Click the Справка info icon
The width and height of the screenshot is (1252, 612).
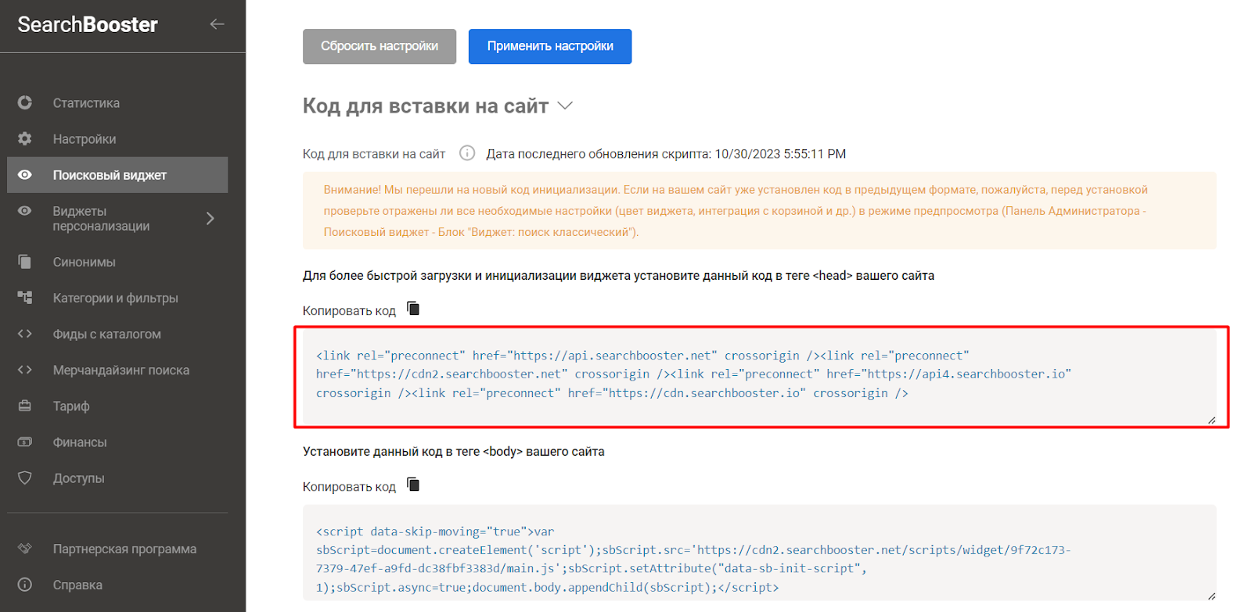pyautogui.click(x=25, y=585)
